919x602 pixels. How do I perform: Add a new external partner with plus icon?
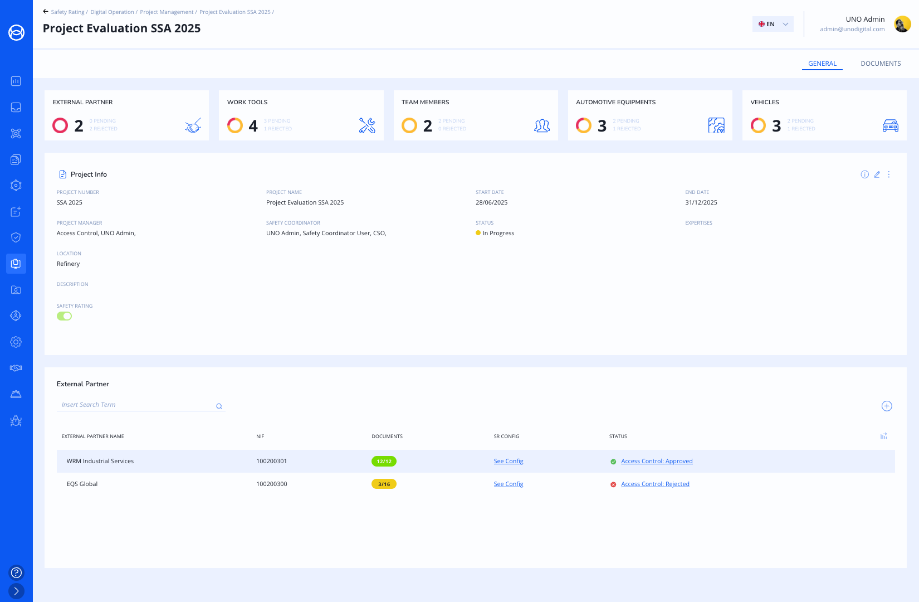(x=887, y=406)
